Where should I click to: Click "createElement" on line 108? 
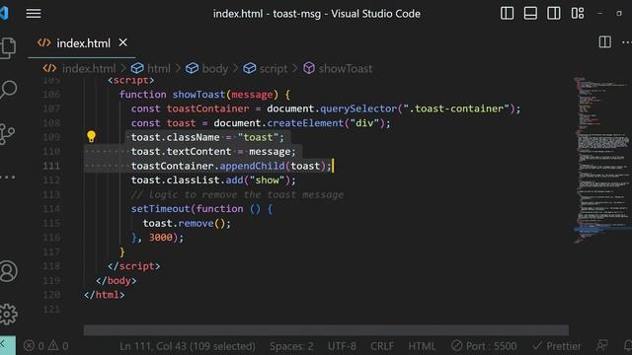[305, 123]
